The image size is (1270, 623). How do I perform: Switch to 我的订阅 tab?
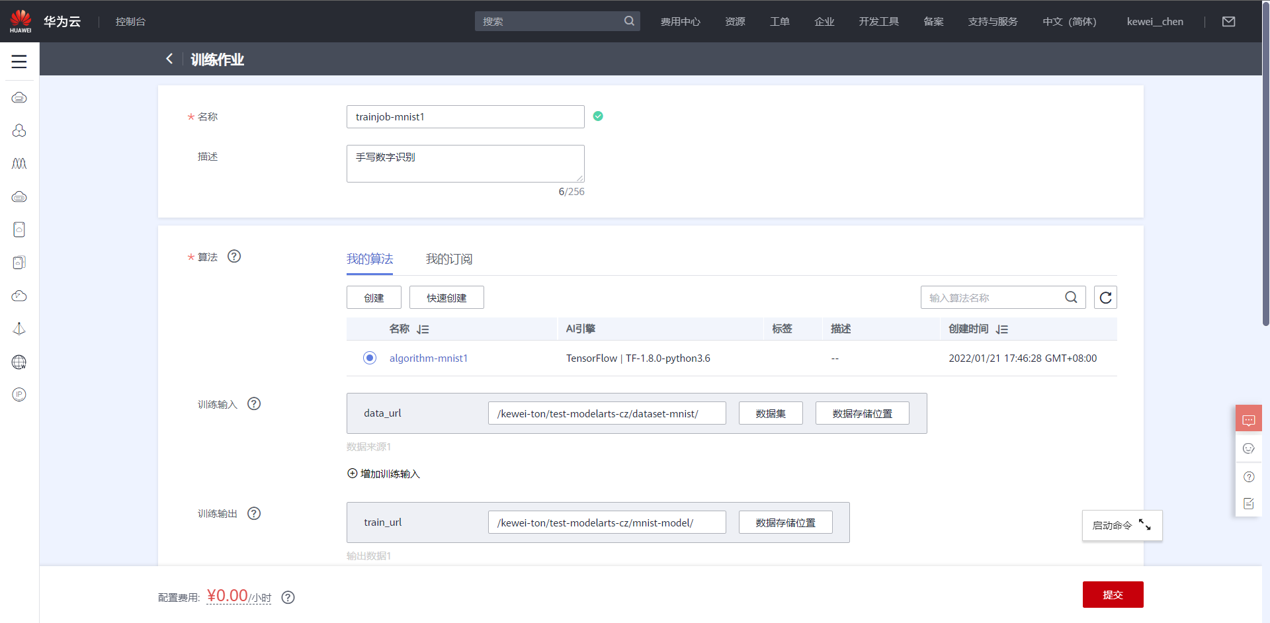tap(449, 259)
